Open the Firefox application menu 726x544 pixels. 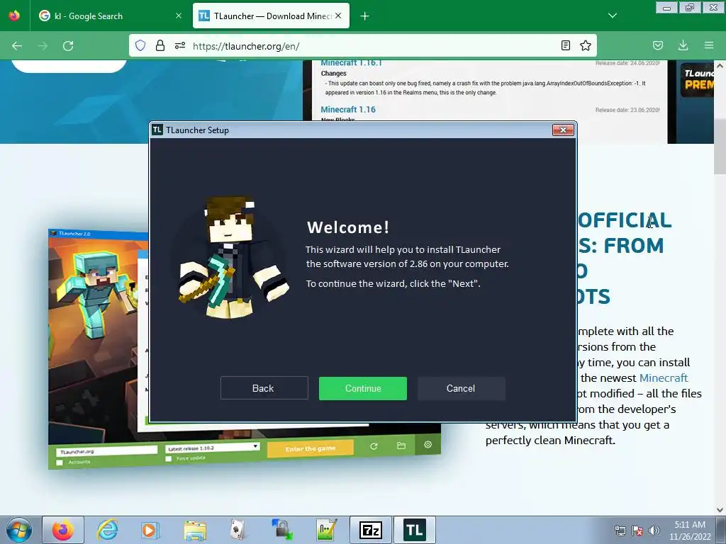(709, 45)
